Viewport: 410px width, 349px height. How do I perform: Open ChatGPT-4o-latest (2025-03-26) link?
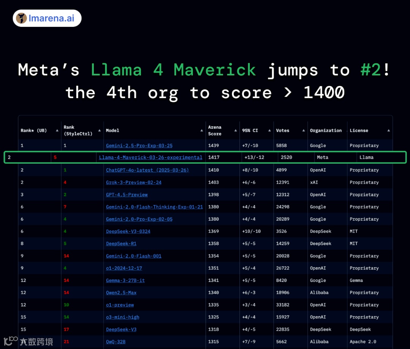click(x=147, y=170)
